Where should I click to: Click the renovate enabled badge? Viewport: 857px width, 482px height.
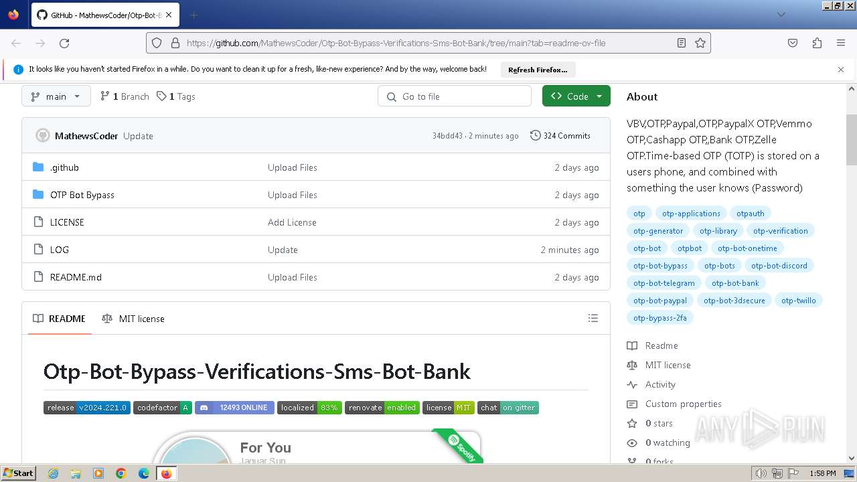click(382, 408)
